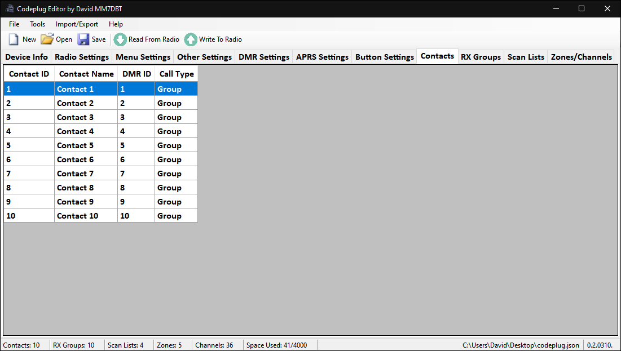Click the New file icon
Screen dimensions: 621x351
click(x=14, y=39)
